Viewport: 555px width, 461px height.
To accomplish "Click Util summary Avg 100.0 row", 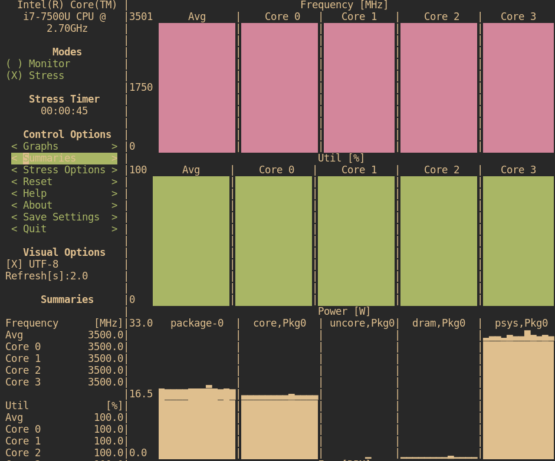I will [64, 417].
